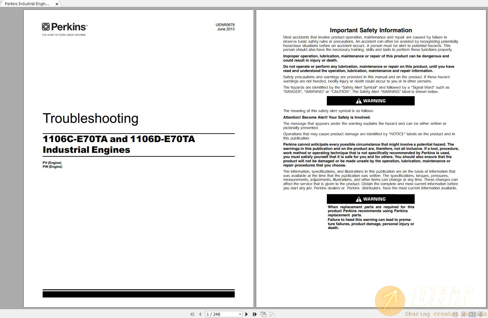Select the continuous facing view icon
This screenshot has height=318, width=488.
coord(481,314)
